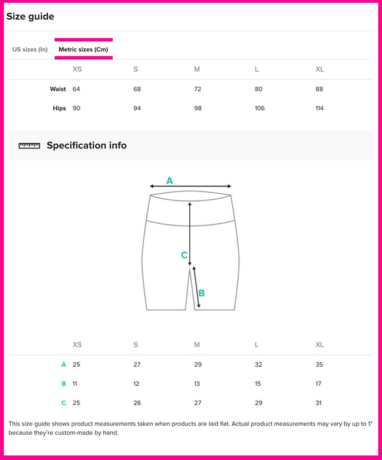Viewport: 382px width, 460px height.
Task: Click the laid-flat measurement disclaimer text
Action: click(191, 428)
